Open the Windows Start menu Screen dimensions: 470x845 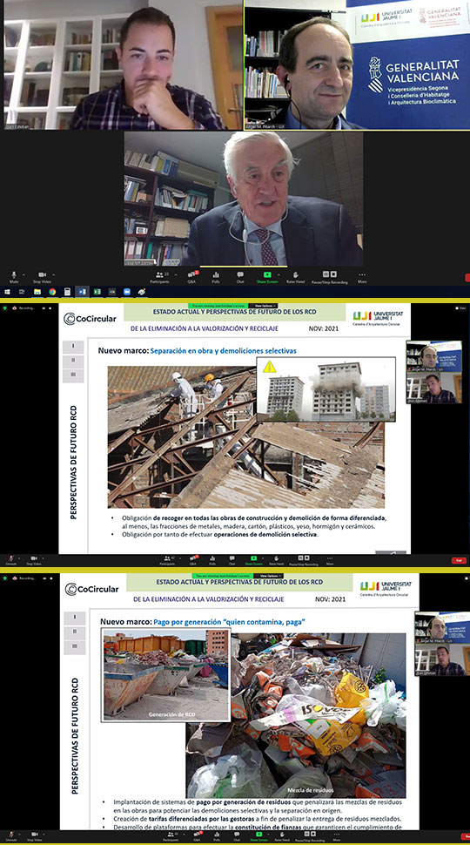[7, 292]
